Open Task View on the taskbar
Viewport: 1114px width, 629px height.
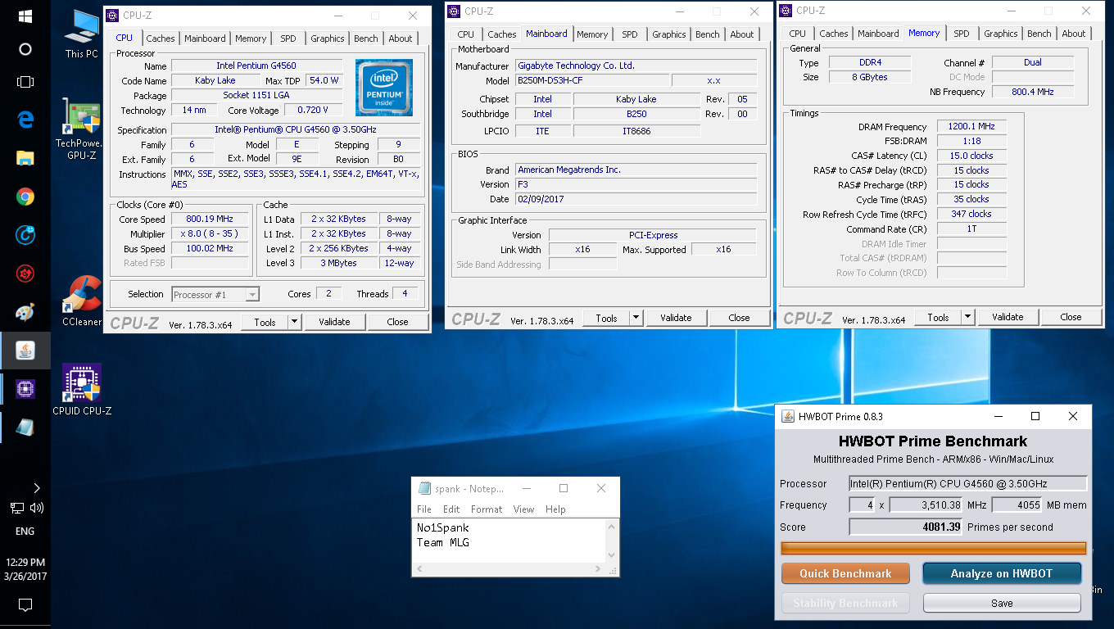click(x=25, y=82)
